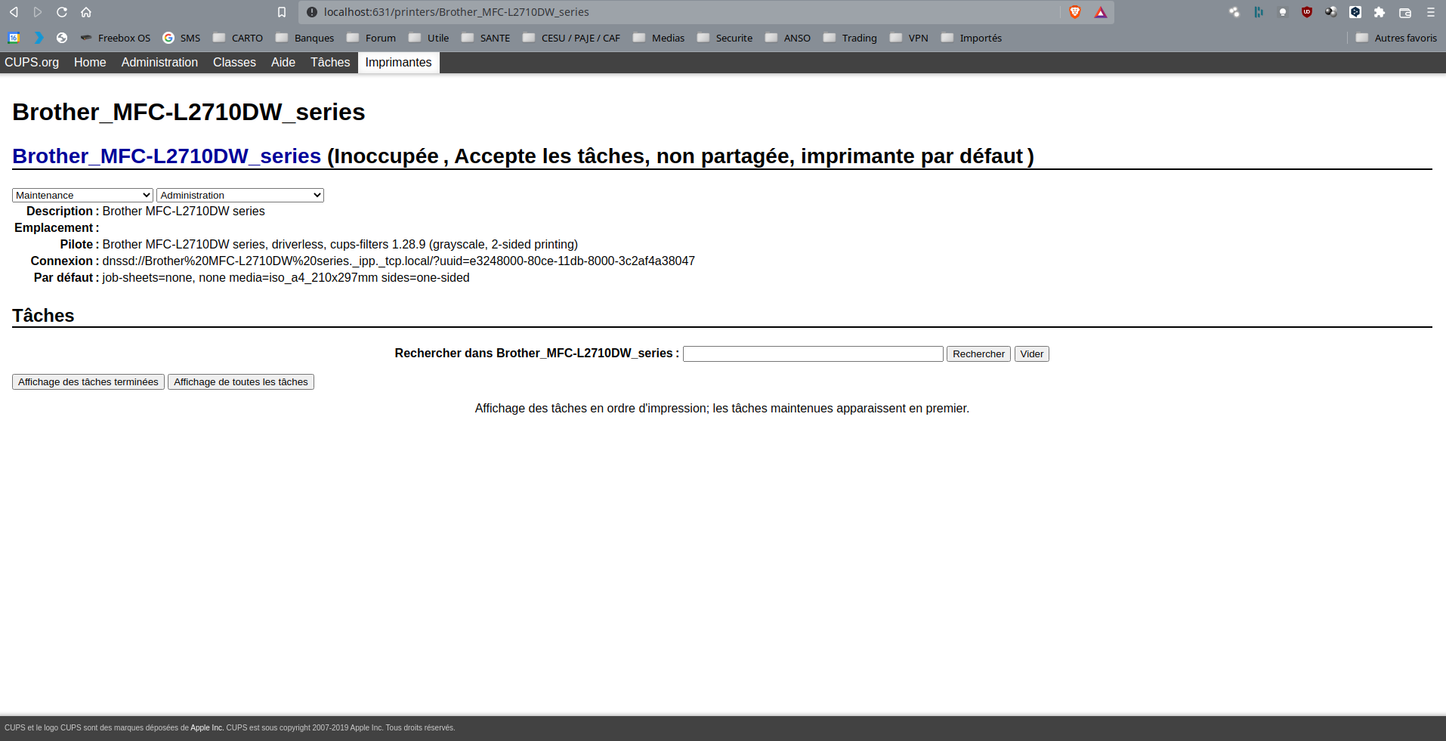This screenshot has height=741, width=1446.
Task: Click the Pilote driverless description text
Action: (x=340, y=245)
